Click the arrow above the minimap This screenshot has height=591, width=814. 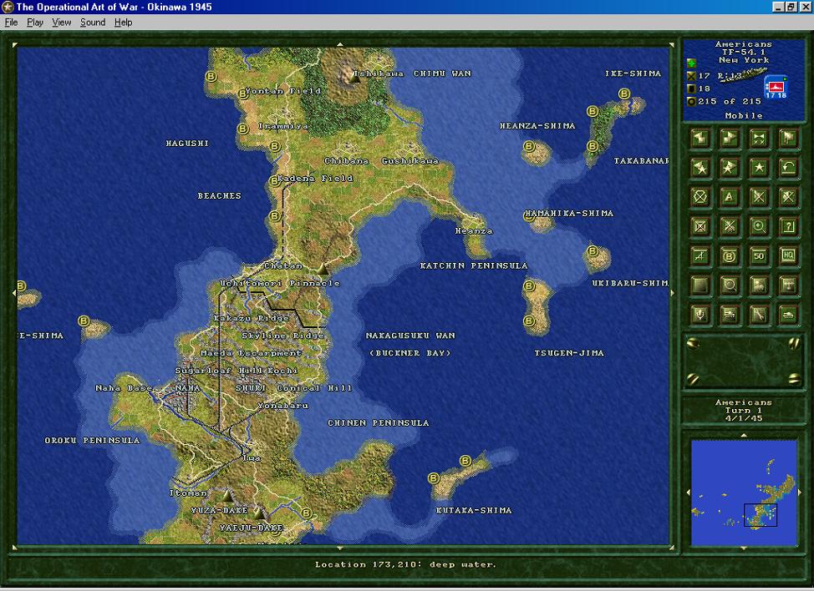click(744, 436)
